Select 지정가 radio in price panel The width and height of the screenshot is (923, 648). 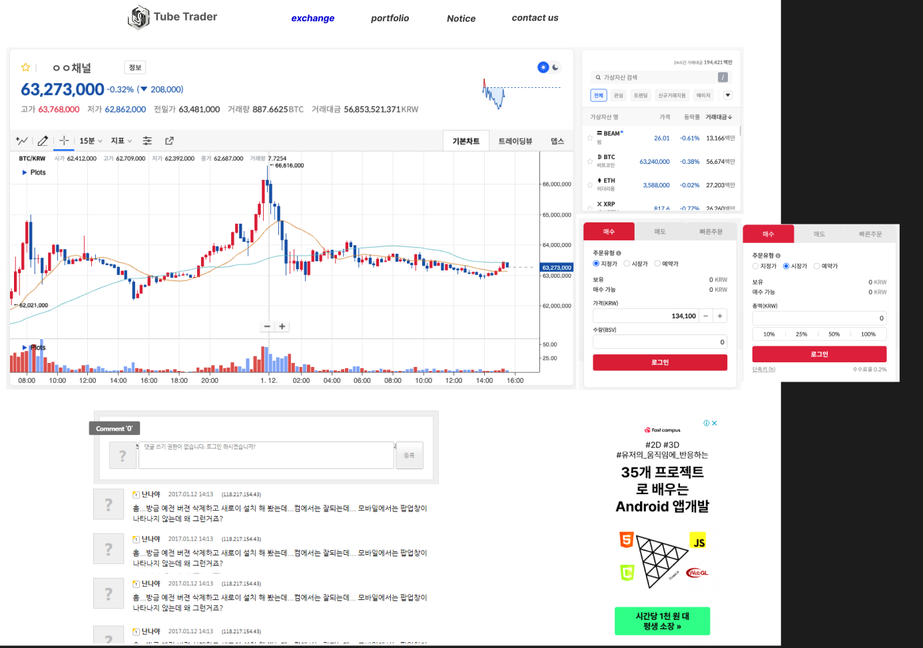point(596,264)
